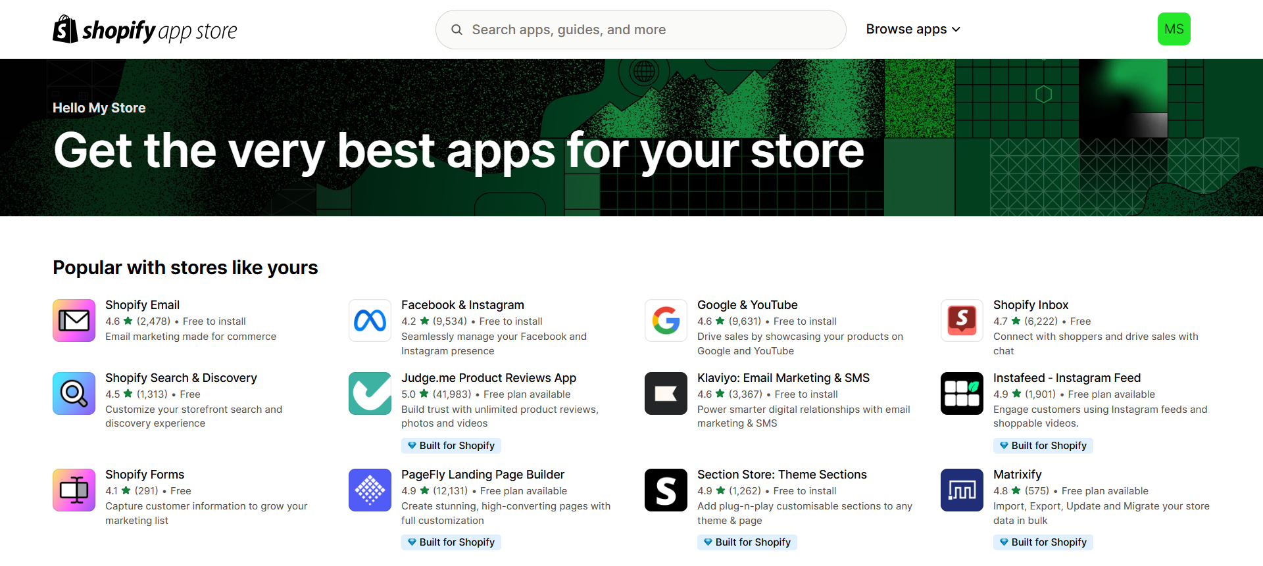Click the Popular with stores like yours heading
Screen dimensions: 1263x566
(186, 268)
